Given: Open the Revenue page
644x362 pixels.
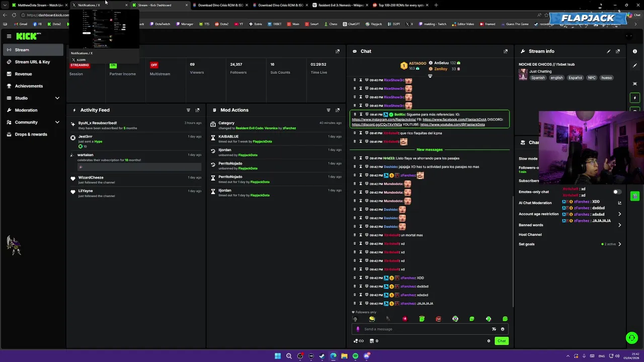Looking at the screenshot, I should [x=33, y=74].
